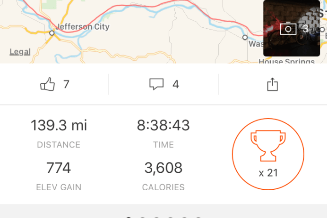Tap the thumbs-up kudos icon
Viewport: 327px width, 218px height.
[x=48, y=85]
